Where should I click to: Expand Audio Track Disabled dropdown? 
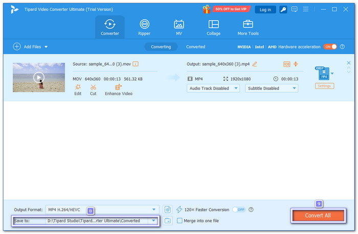(x=213, y=88)
